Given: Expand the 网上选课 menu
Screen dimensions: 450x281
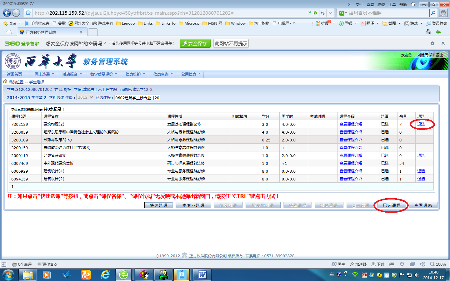Looking at the screenshot, I should click(44, 74).
